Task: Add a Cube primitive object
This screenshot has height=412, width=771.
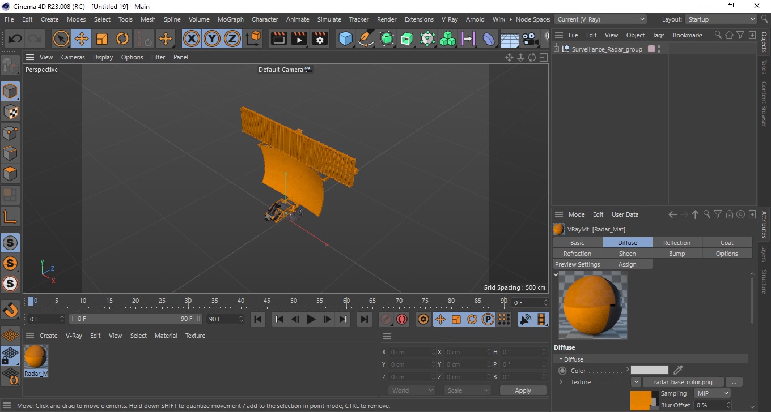Action: tap(345, 39)
